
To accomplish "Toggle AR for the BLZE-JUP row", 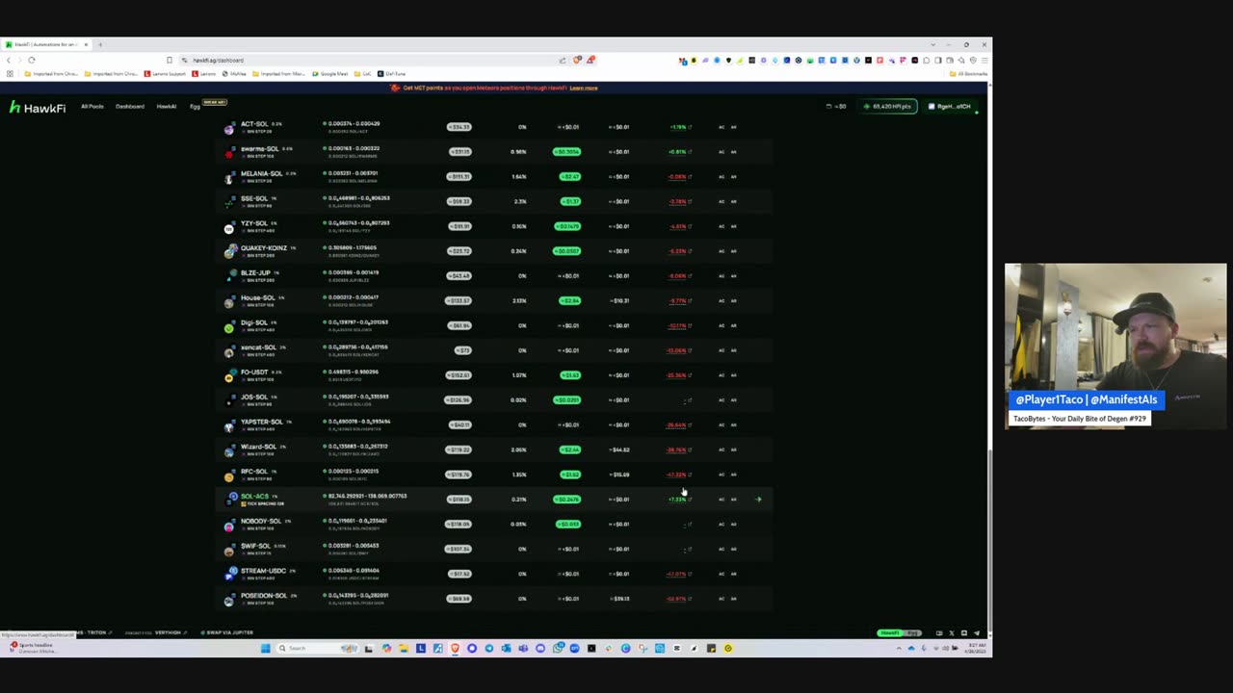I will [x=733, y=276].
